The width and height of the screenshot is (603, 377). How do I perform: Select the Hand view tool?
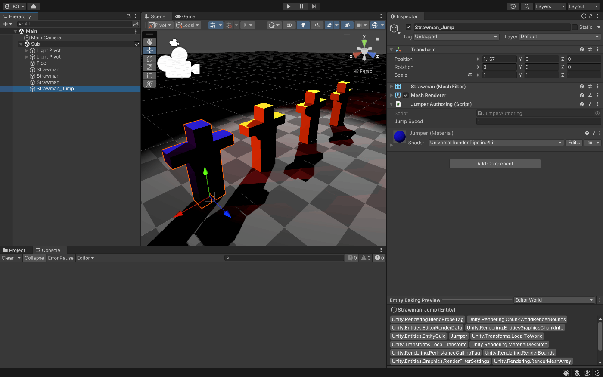[149, 42]
